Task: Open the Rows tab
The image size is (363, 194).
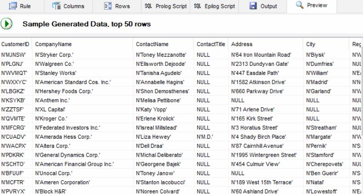Action: point(117,6)
